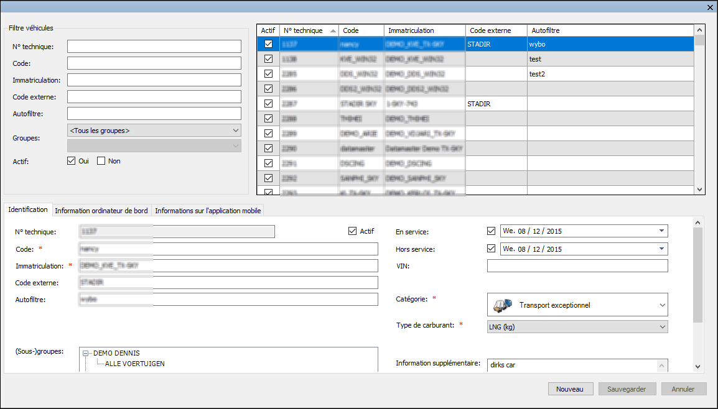Click the Annuler button
The image size is (718, 409).
pyautogui.click(x=683, y=389)
